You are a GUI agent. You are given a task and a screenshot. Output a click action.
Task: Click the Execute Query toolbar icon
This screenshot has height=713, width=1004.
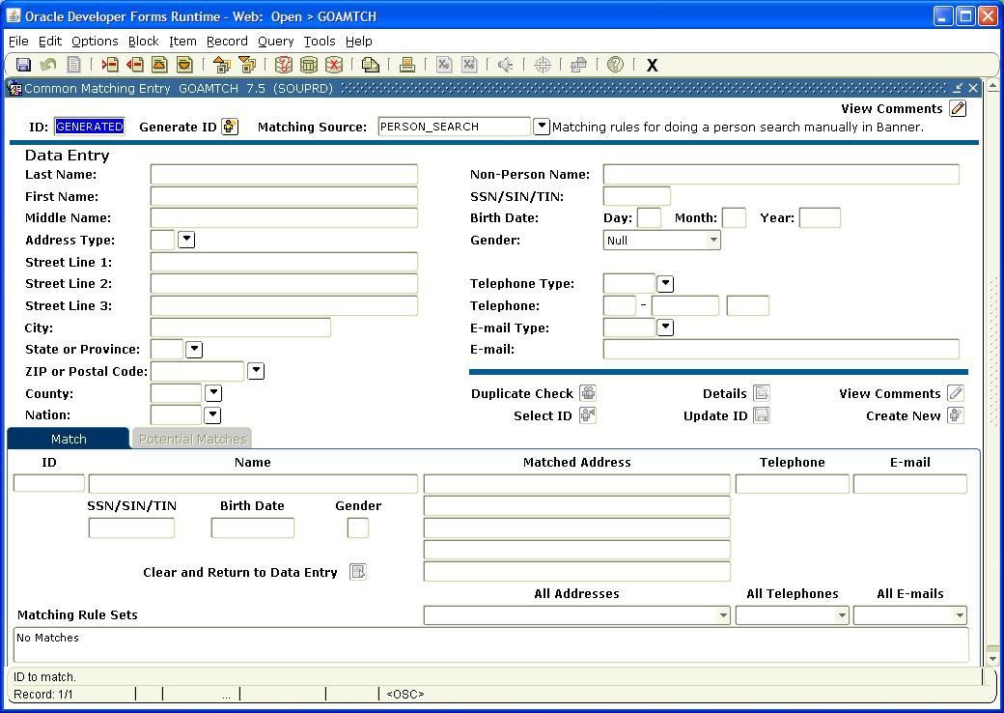tap(309, 65)
